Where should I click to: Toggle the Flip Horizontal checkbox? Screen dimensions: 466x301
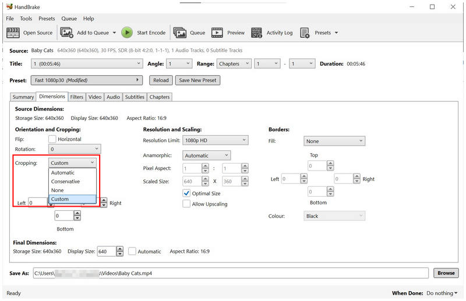tap(52, 139)
